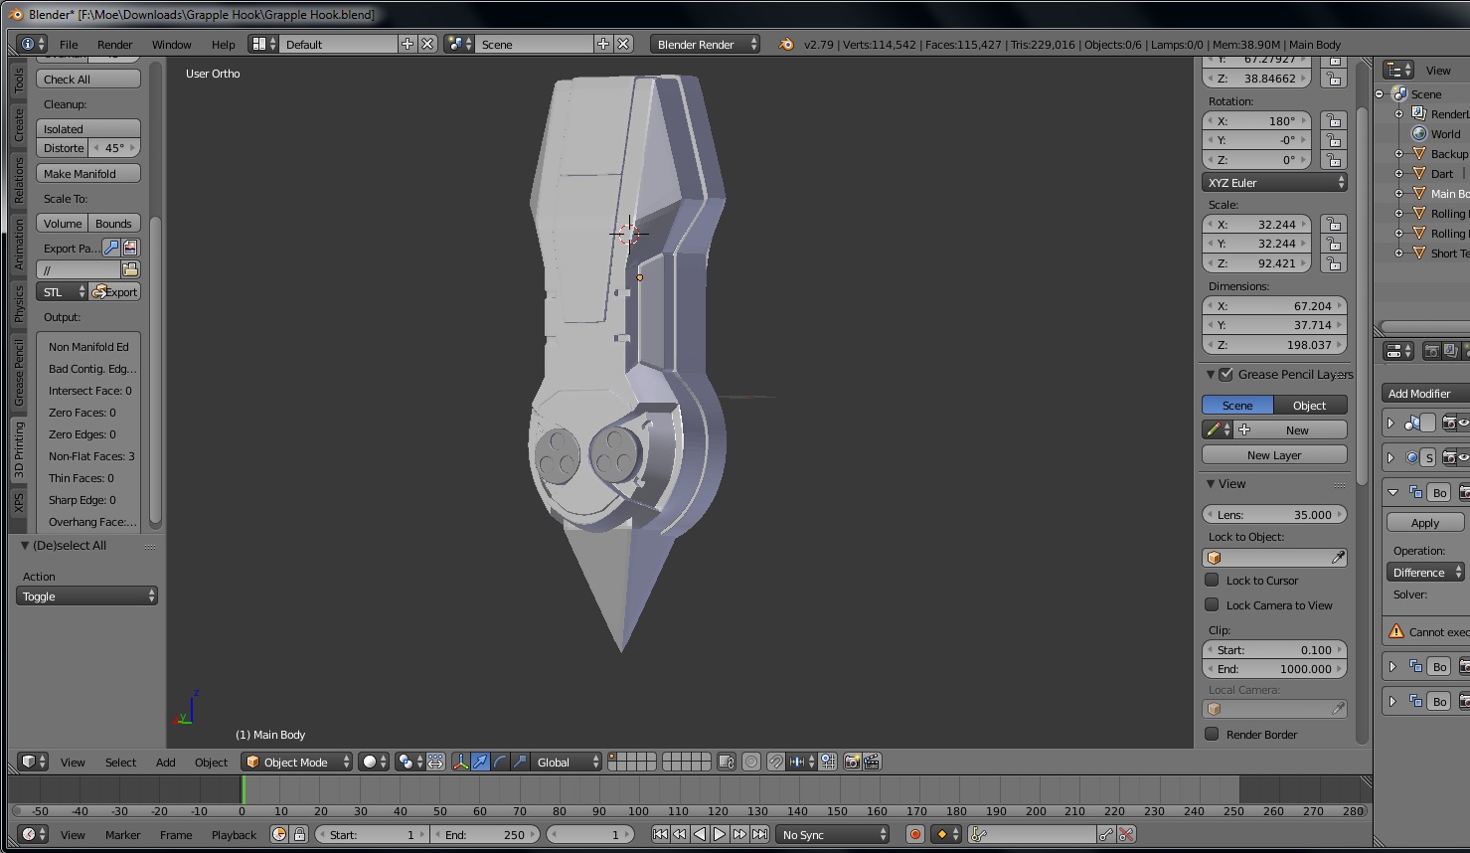
Task: Uncheck the Grease Pencil Layers checkbox
Action: [x=1225, y=374]
